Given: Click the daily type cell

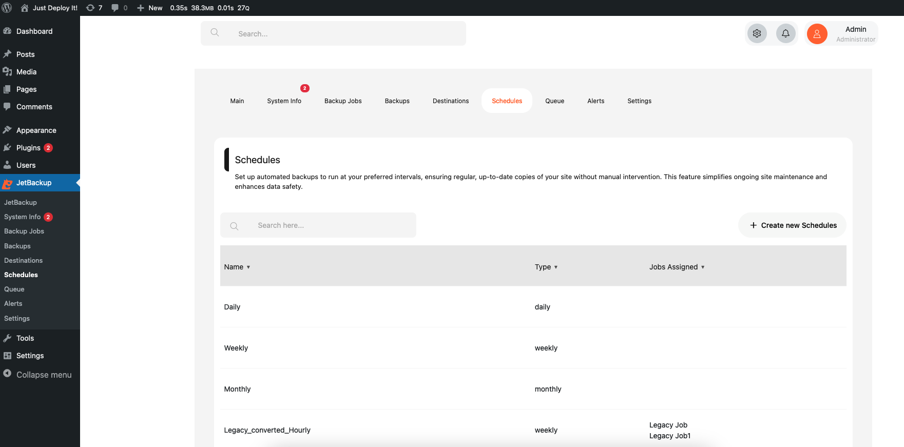Looking at the screenshot, I should pos(542,307).
